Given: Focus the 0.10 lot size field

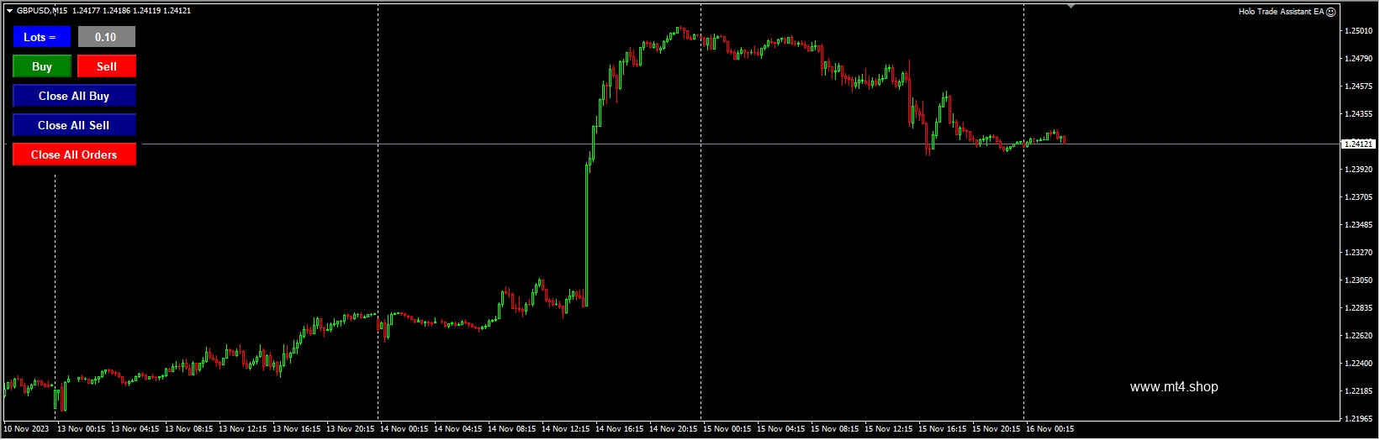Looking at the screenshot, I should coord(107,37).
